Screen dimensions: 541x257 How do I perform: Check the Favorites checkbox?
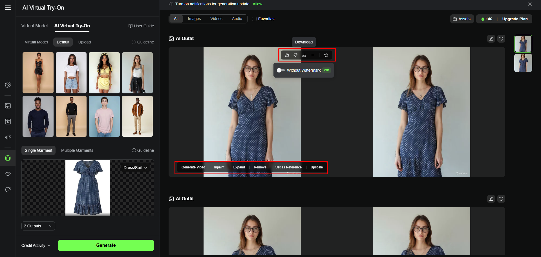(x=254, y=19)
